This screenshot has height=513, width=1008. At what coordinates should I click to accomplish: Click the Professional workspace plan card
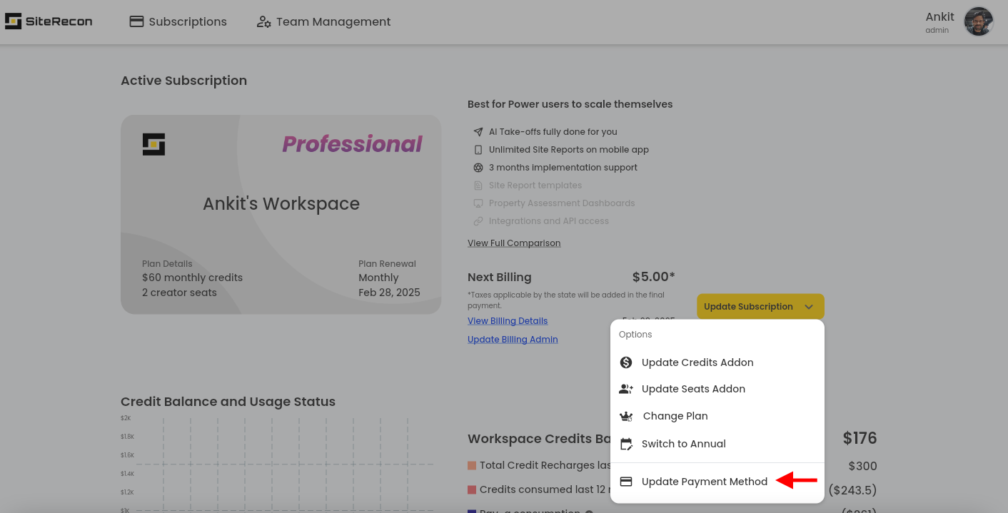pyautogui.click(x=281, y=214)
